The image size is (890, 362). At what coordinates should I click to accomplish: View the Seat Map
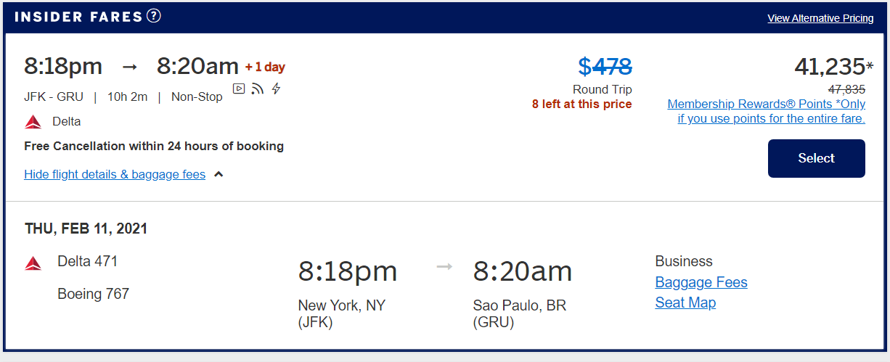pyautogui.click(x=685, y=303)
